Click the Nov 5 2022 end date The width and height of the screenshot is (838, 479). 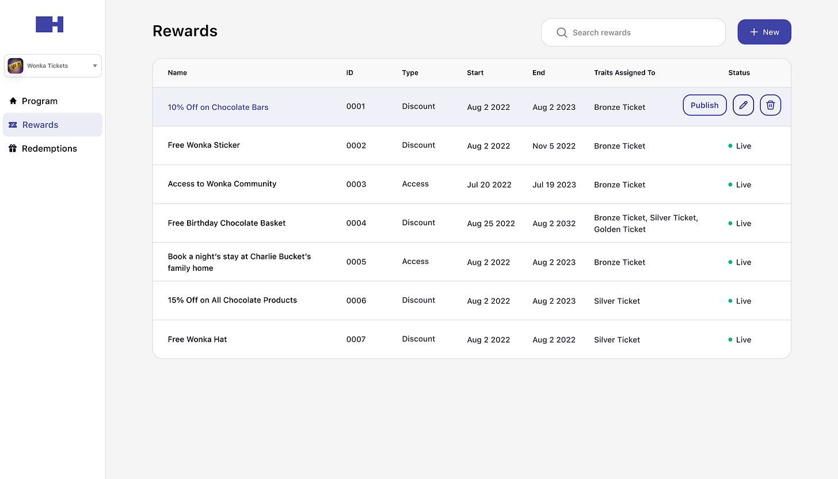click(554, 146)
